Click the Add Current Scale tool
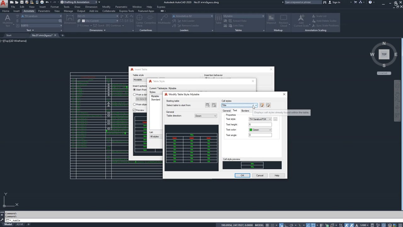 point(301,20)
